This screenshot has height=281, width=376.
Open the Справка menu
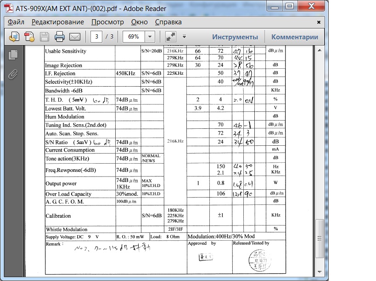coord(168,22)
